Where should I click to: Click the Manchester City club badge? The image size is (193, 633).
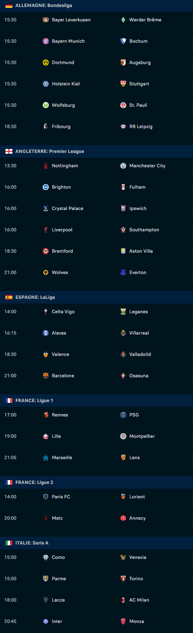[x=123, y=166]
